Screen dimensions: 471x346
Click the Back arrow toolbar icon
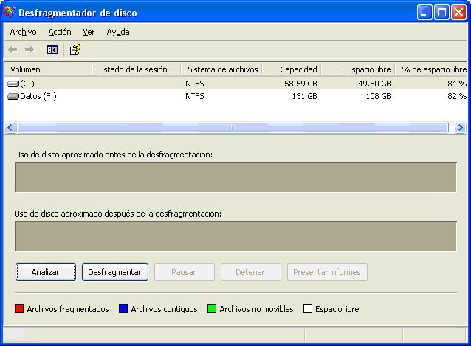tap(13, 50)
